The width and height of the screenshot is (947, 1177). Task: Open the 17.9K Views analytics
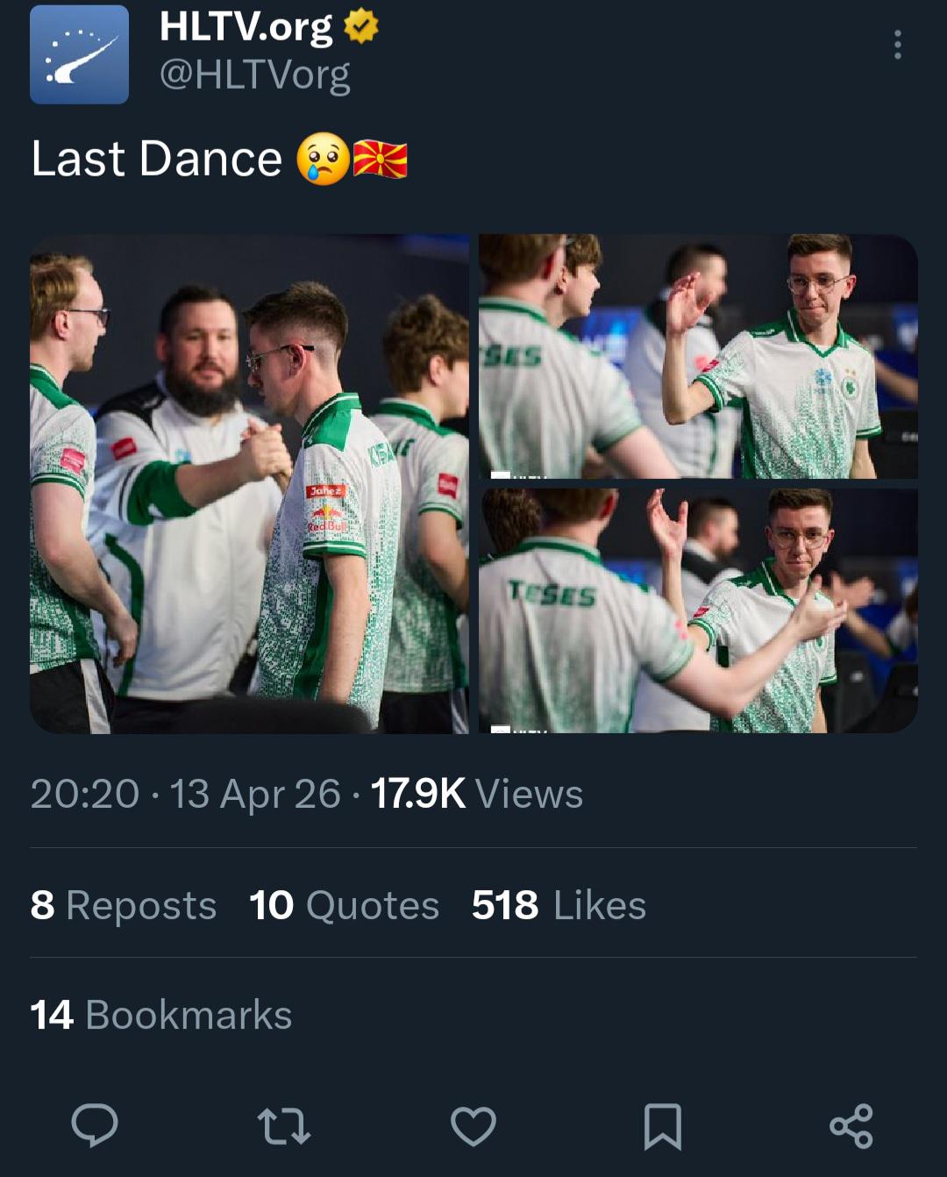click(x=476, y=794)
